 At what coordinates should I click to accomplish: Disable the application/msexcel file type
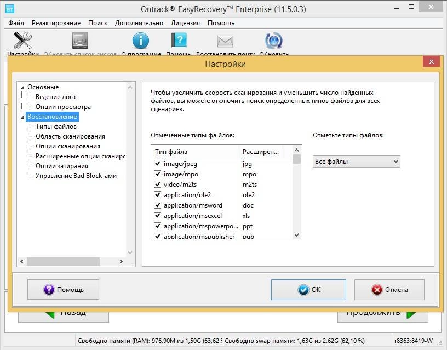click(157, 215)
